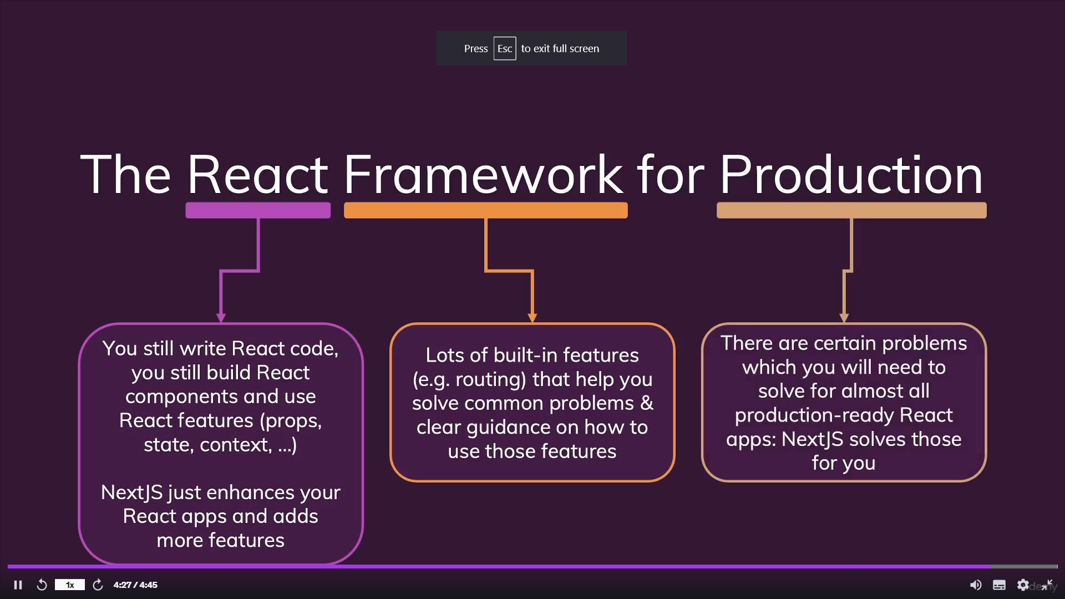Click the fullscreen exit icon
The height and width of the screenshot is (599, 1065).
[1048, 583]
